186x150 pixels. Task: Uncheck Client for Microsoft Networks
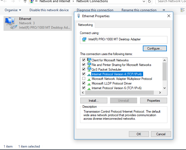click(x=84, y=60)
